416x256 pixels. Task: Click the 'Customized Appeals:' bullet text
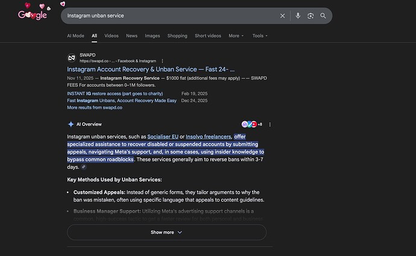tap(99, 192)
